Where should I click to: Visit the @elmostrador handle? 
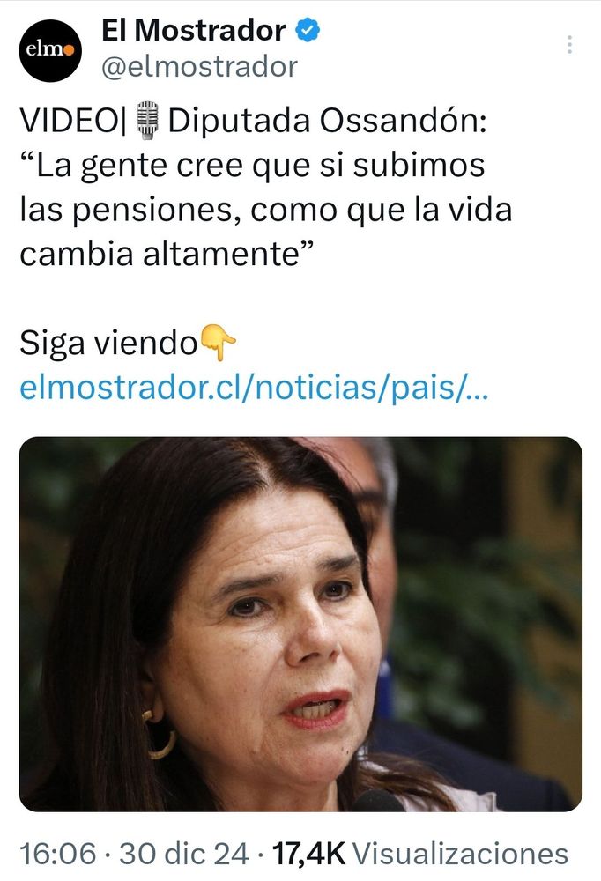[199, 67]
